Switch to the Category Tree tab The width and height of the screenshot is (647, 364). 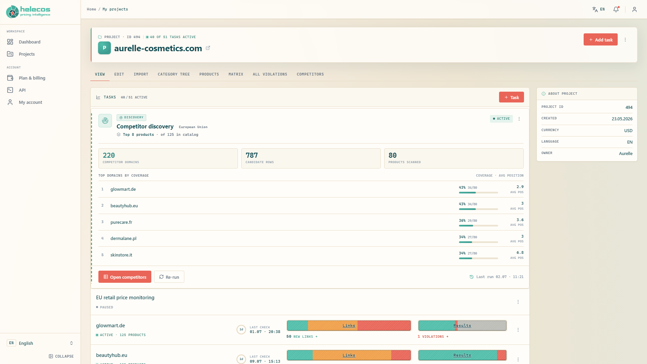pos(174,74)
